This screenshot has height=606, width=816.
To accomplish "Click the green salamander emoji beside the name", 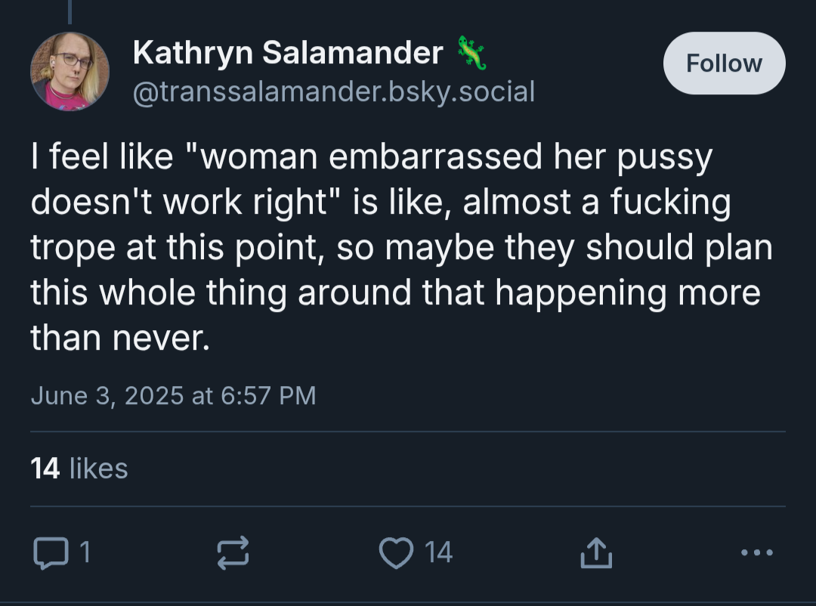I will [471, 52].
